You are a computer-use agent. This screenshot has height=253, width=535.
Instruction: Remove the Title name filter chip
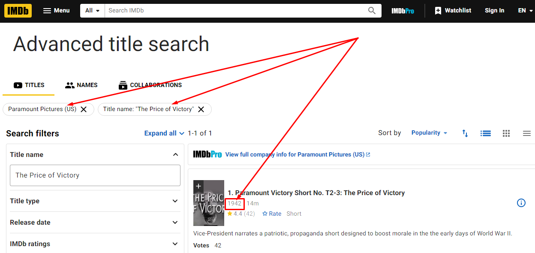coord(201,109)
